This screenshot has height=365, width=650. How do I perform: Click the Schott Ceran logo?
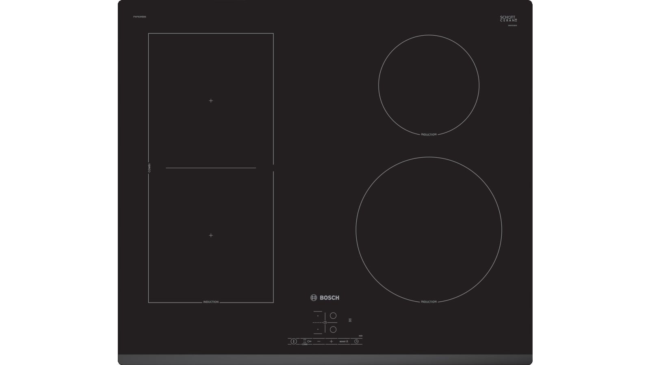click(508, 19)
